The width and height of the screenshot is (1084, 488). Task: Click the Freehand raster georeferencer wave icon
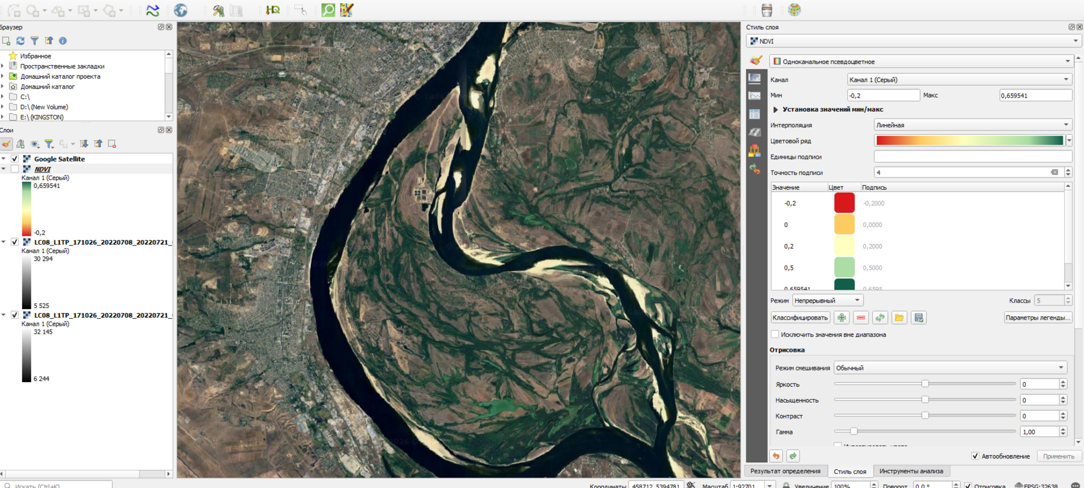point(152,10)
